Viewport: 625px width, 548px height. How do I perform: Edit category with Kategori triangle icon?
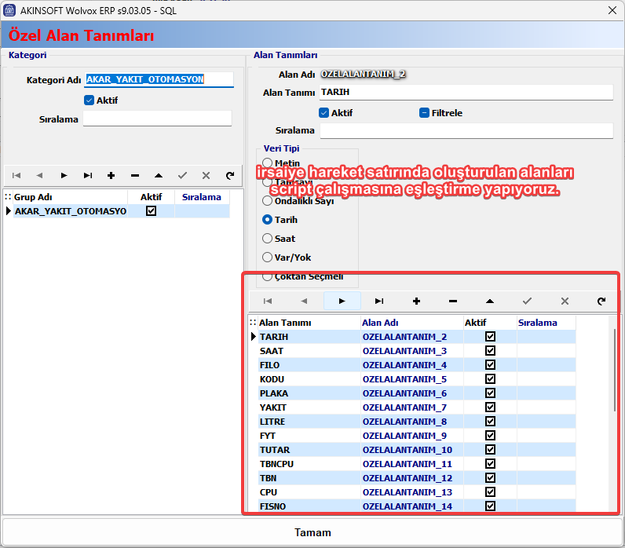(159, 175)
